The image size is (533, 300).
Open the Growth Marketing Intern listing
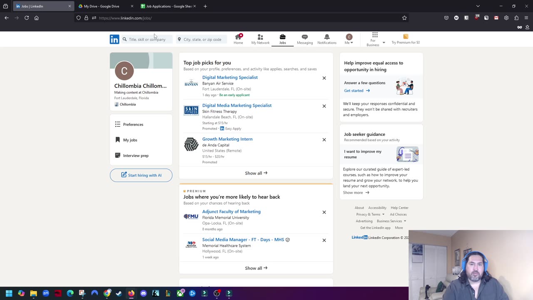227,139
